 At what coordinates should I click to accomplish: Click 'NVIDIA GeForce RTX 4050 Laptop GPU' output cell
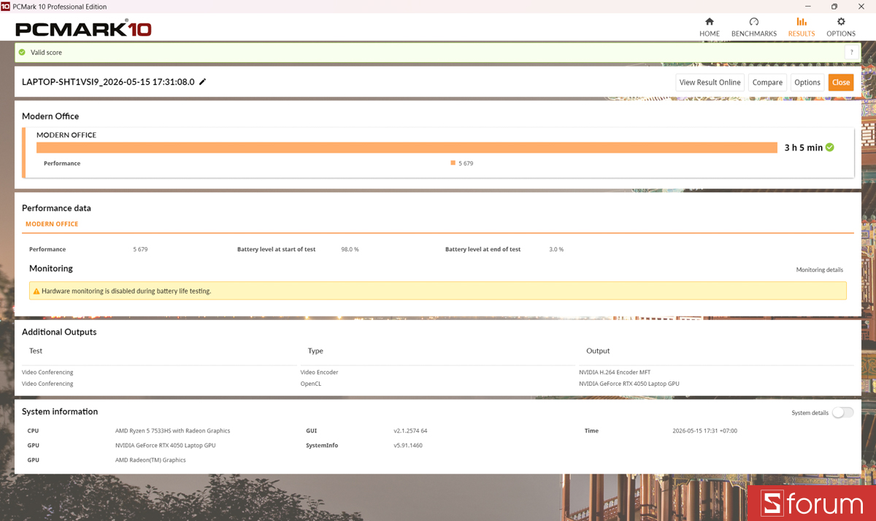[x=629, y=384]
